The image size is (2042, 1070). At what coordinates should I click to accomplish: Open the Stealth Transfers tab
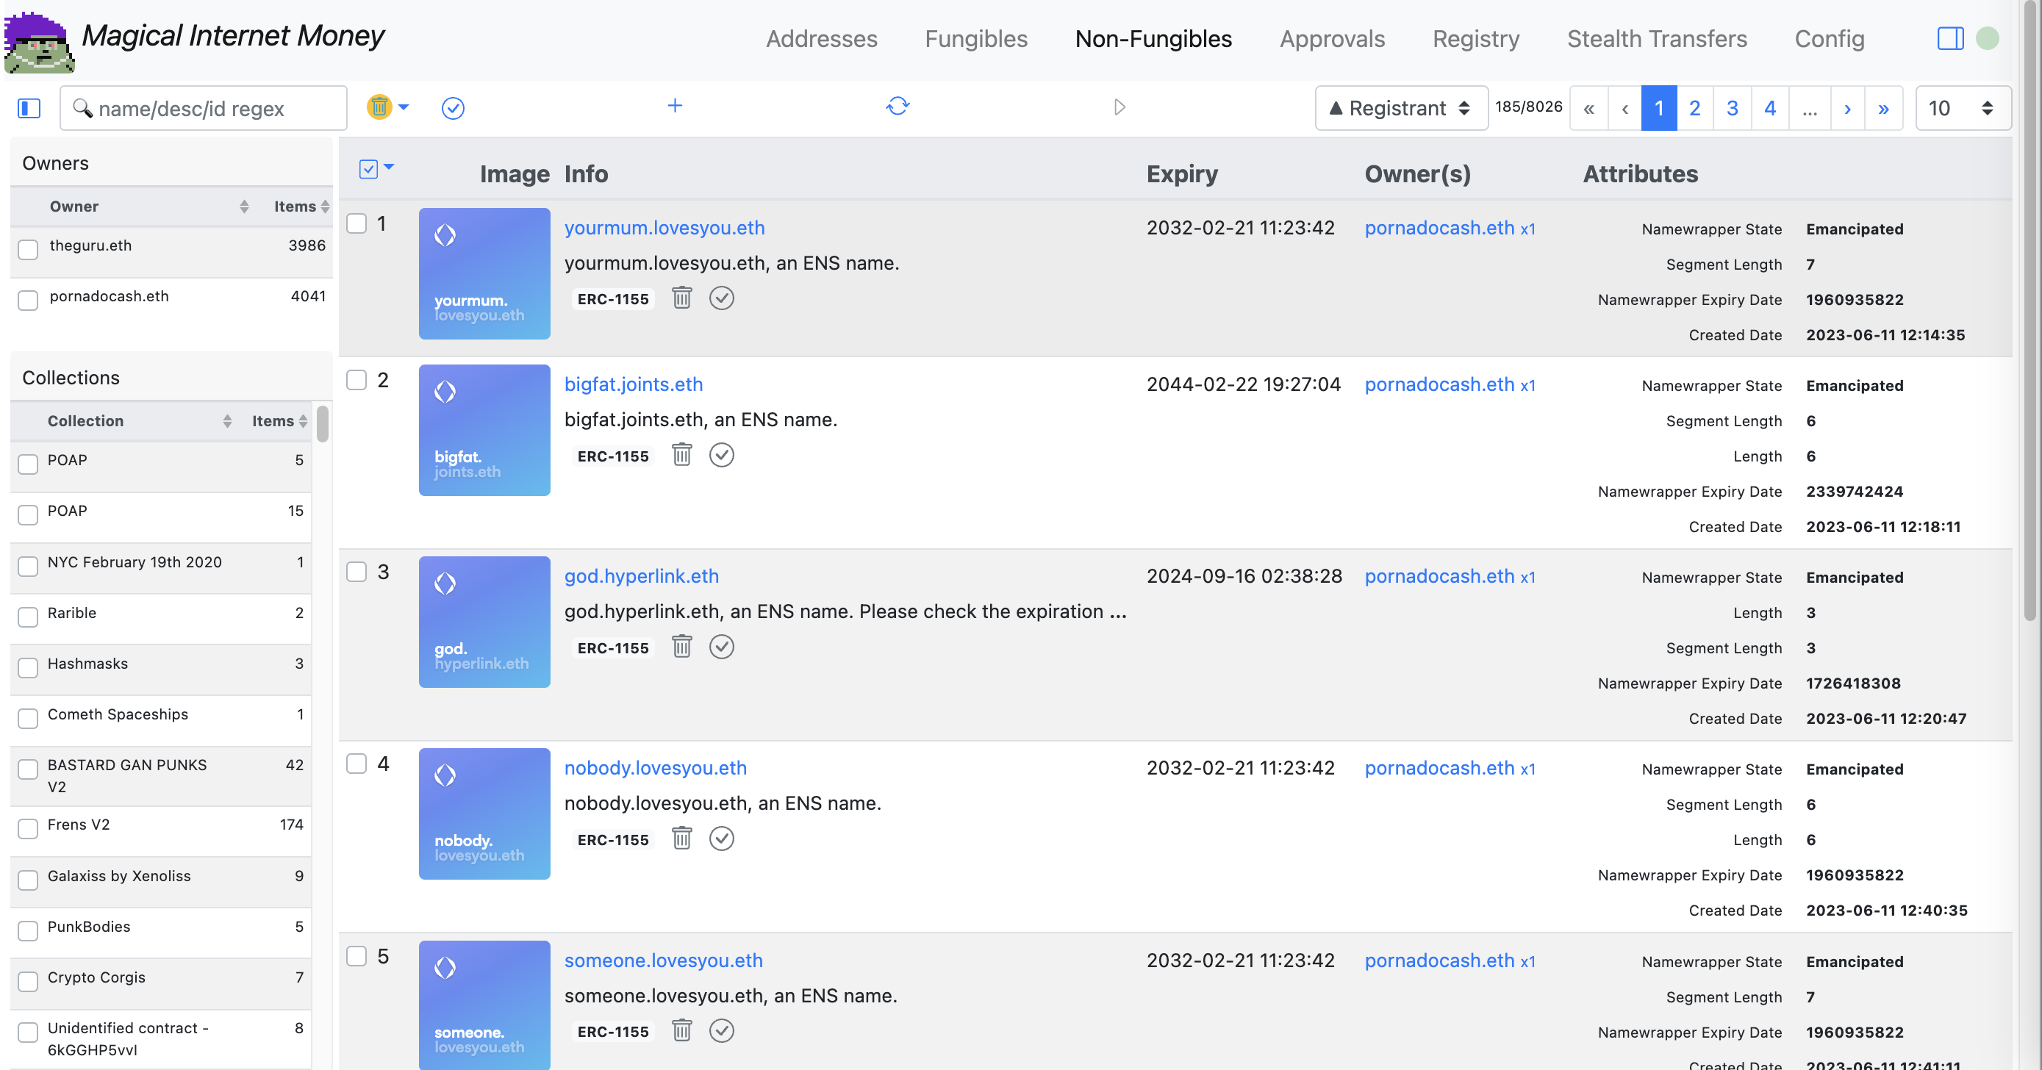pyautogui.click(x=1656, y=39)
